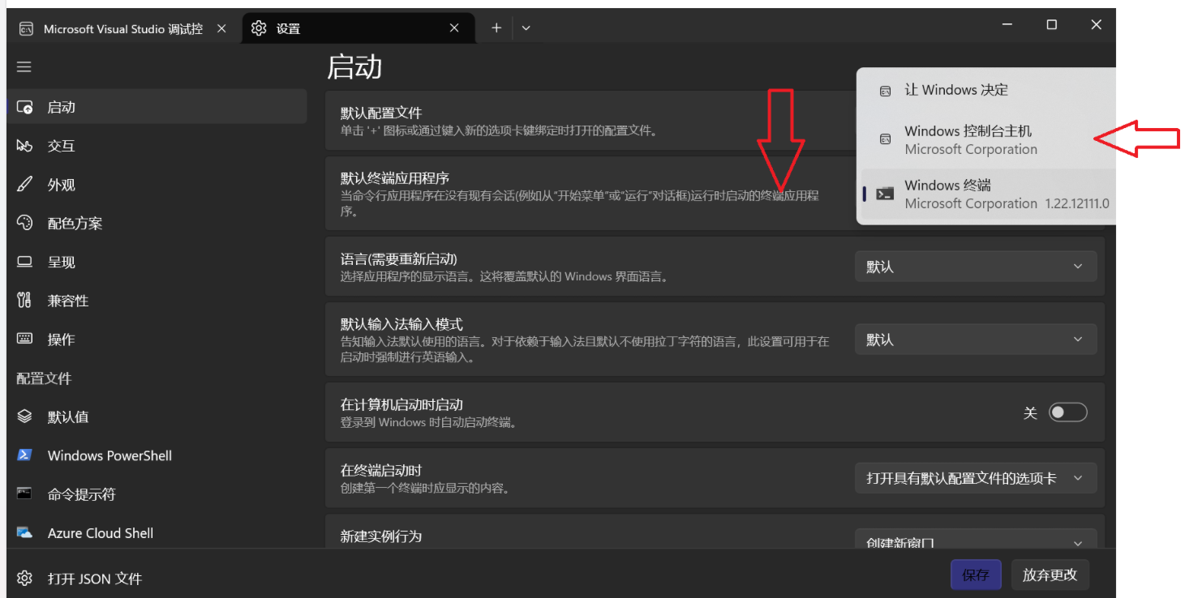Screen dimensions: 1185x598
Task: Open the new tab dropdown chevron
Action: click(x=526, y=28)
